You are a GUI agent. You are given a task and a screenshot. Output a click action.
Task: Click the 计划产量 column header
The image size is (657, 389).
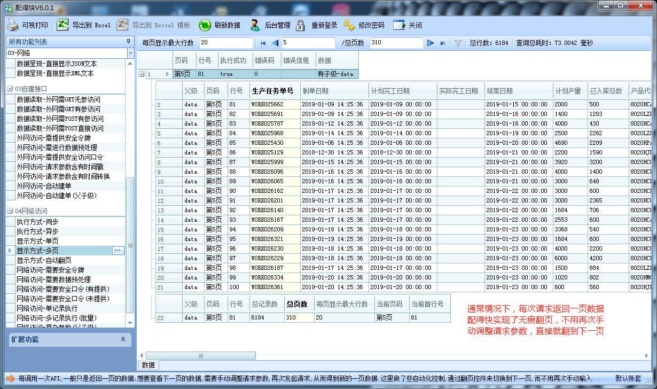(570, 91)
